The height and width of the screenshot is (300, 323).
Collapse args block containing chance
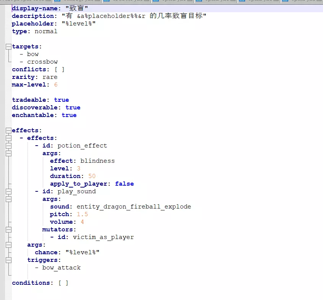[8, 245]
